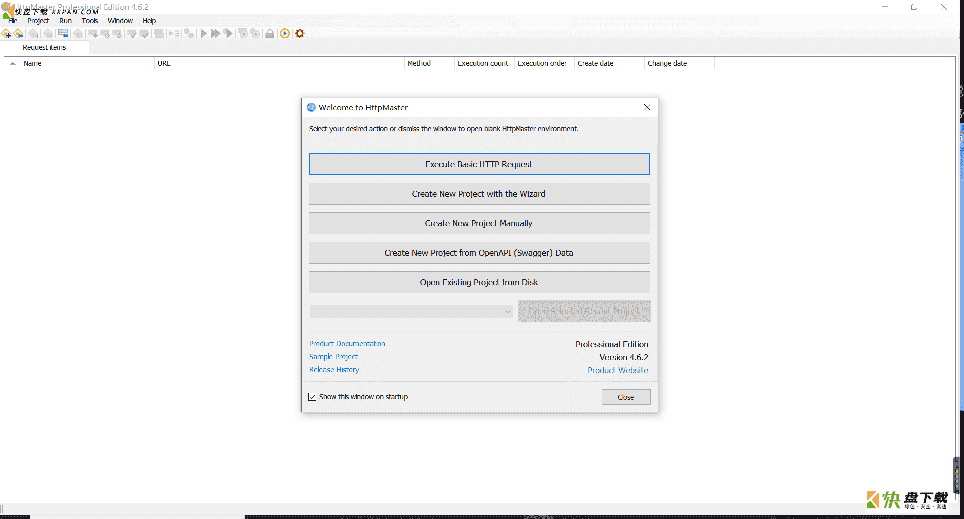964x519 pixels.
Task: Click Create New Project with the Wizard
Action: 479,194
